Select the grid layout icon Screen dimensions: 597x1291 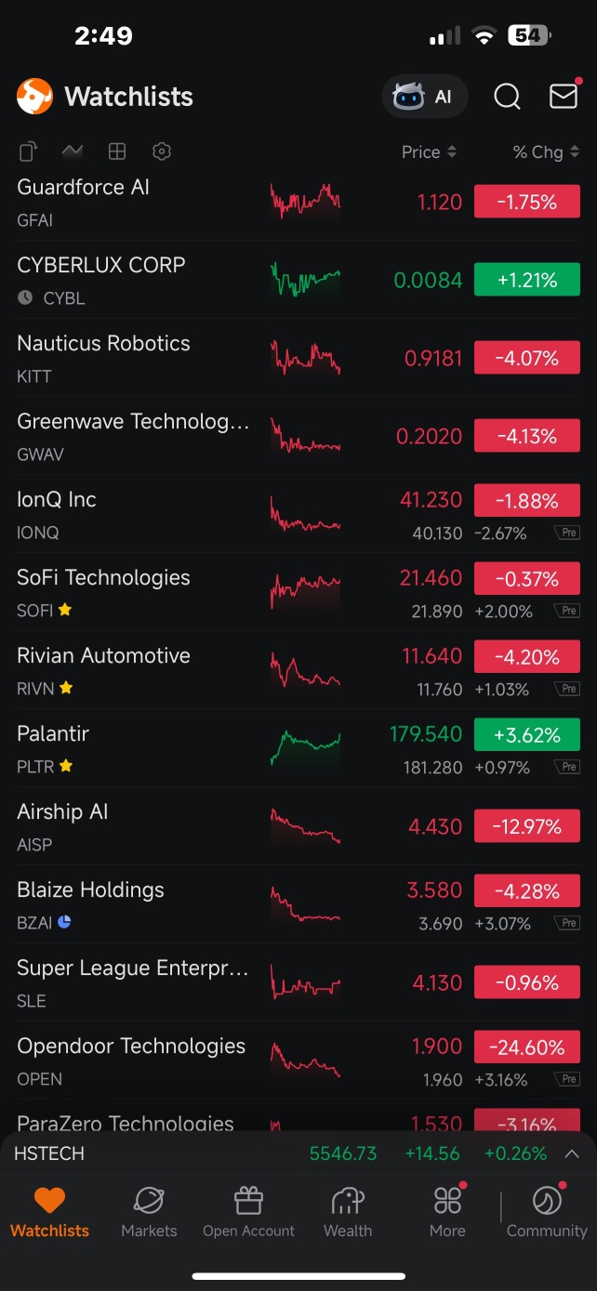[x=117, y=151]
